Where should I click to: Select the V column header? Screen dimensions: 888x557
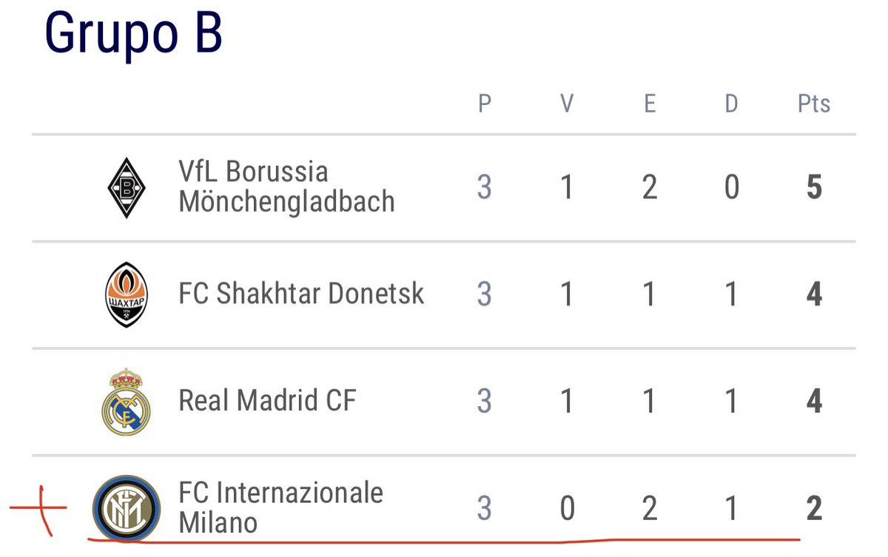567,104
